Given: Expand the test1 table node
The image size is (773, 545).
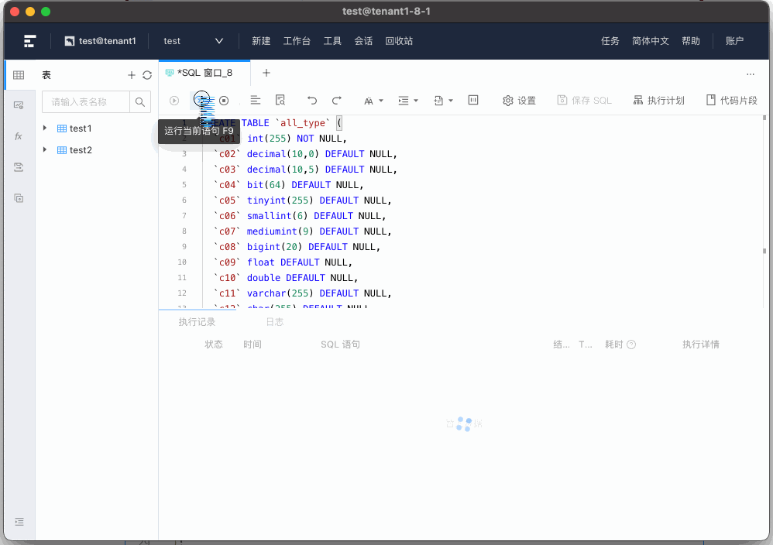Looking at the screenshot, I should (x=45, y=128).
